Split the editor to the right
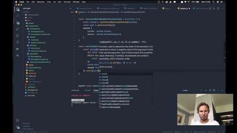This screenshot has width=237, height=133. point(218,8)
